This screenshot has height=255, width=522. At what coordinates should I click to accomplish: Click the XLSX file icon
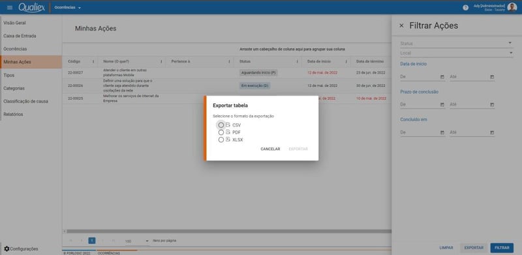click(x=228, y=139)
